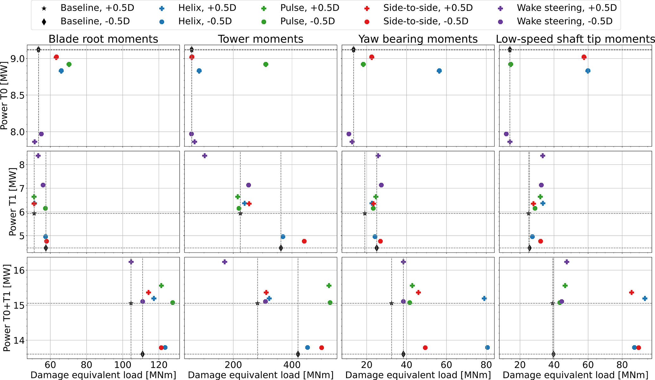The height and width of the screenshot is (380, 655).
Task: Click 'Wake steering, -0.5D' legend text
Action: coord(565,21)
